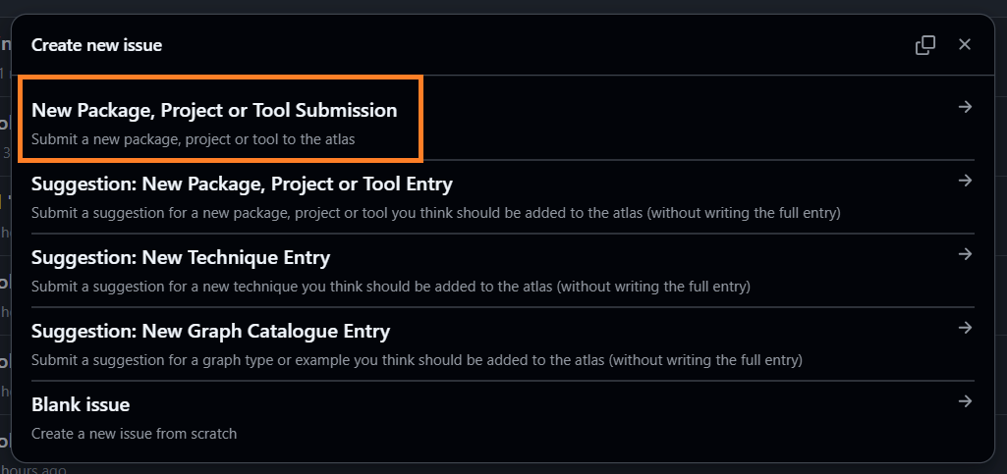This screenshot has height=474, width=1007.
Task: Click the package suggestion 'without writing' description
Action: 435,213
